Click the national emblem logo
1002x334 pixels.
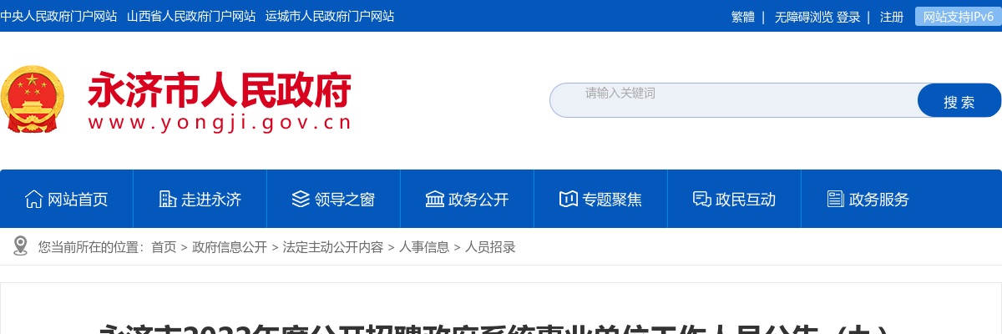31,99
